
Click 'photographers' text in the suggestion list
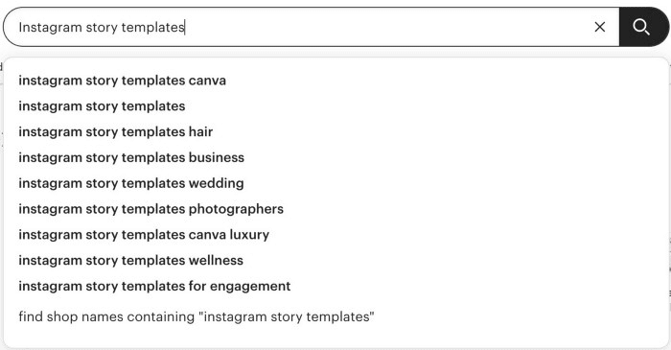point(236,209)
